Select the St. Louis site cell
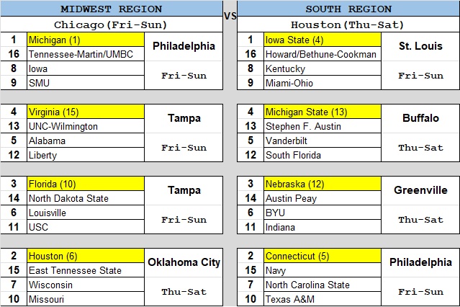 click(420, 46)
